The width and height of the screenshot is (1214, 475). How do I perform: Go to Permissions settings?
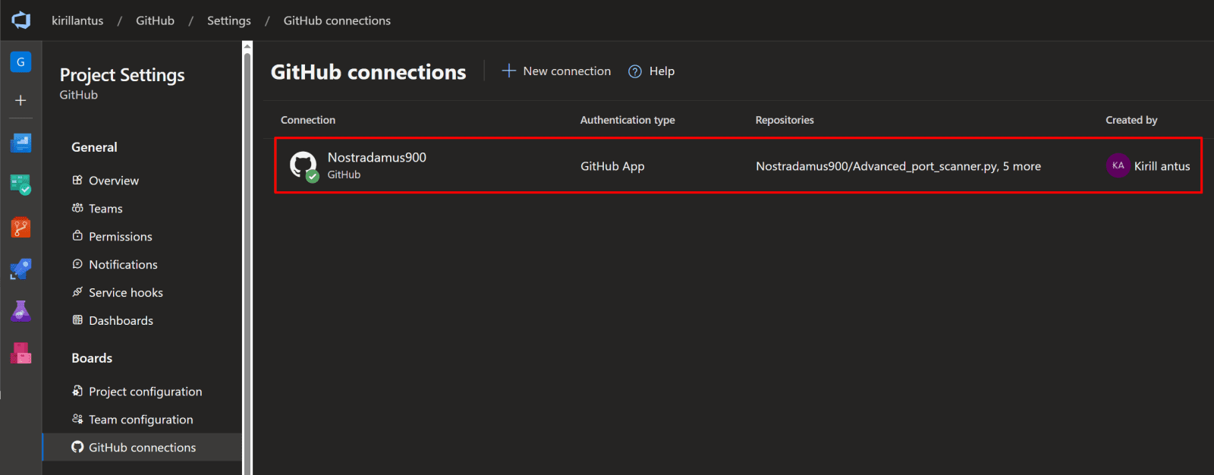120,237
